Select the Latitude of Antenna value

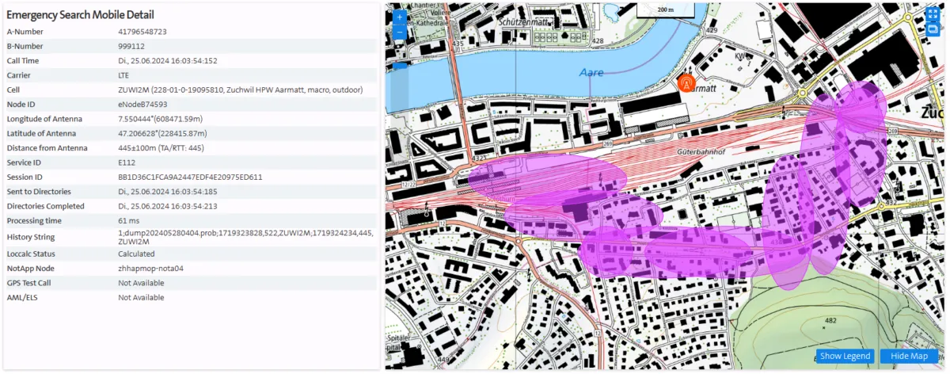[x=163, y=133]
